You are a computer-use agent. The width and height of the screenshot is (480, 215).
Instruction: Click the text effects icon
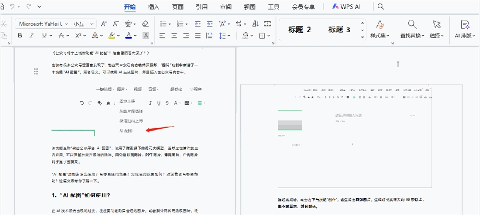[95, 36]
